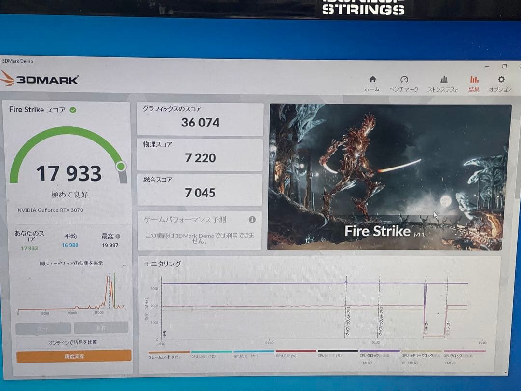
Task: Open the ベンチマーク (Benchmarks) gauge icon
Action: pyautogui.click(x=404, y=79)
